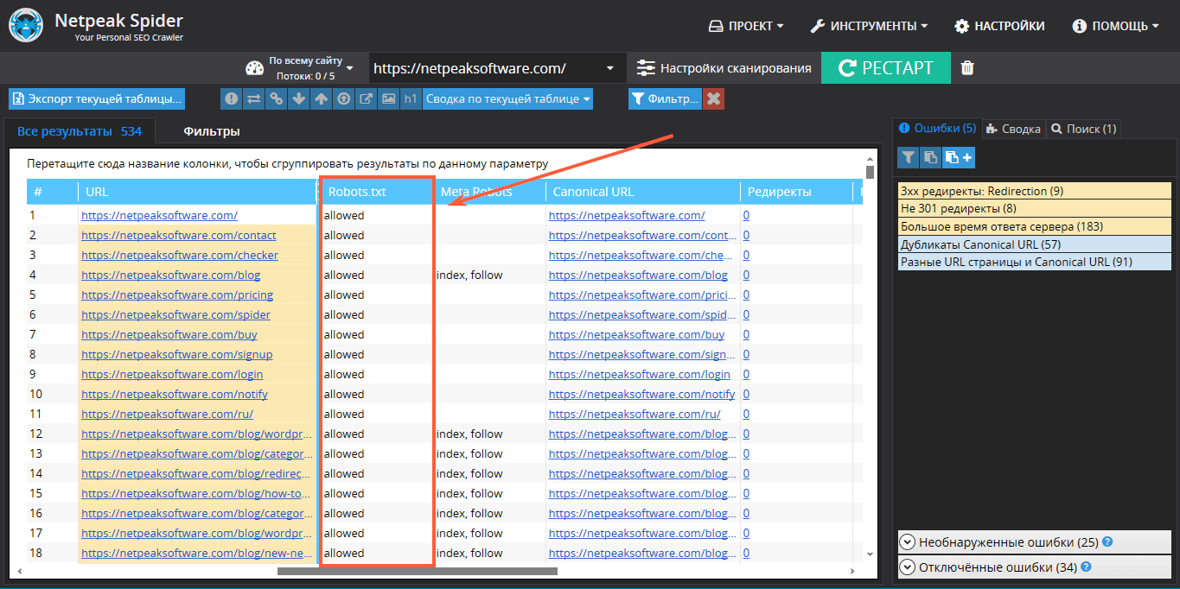Open URL history dropdown arrow
The height and width of the screenshot is (589, 1180).
point(610,68)
